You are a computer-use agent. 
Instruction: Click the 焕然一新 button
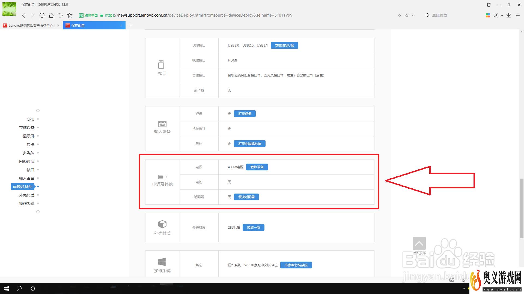coord(254,228)
